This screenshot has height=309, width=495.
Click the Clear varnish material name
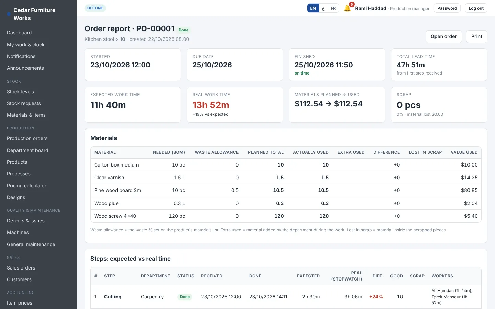(109, 178)
